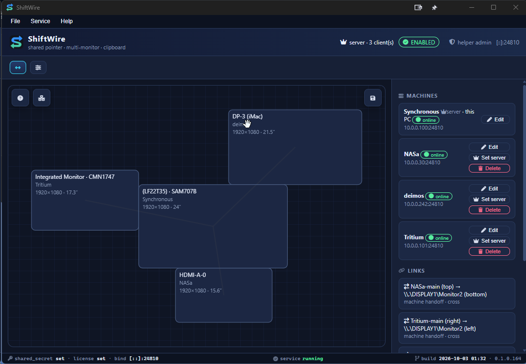Click the service running check icon
526x364 pixels.
click(276, 359)
